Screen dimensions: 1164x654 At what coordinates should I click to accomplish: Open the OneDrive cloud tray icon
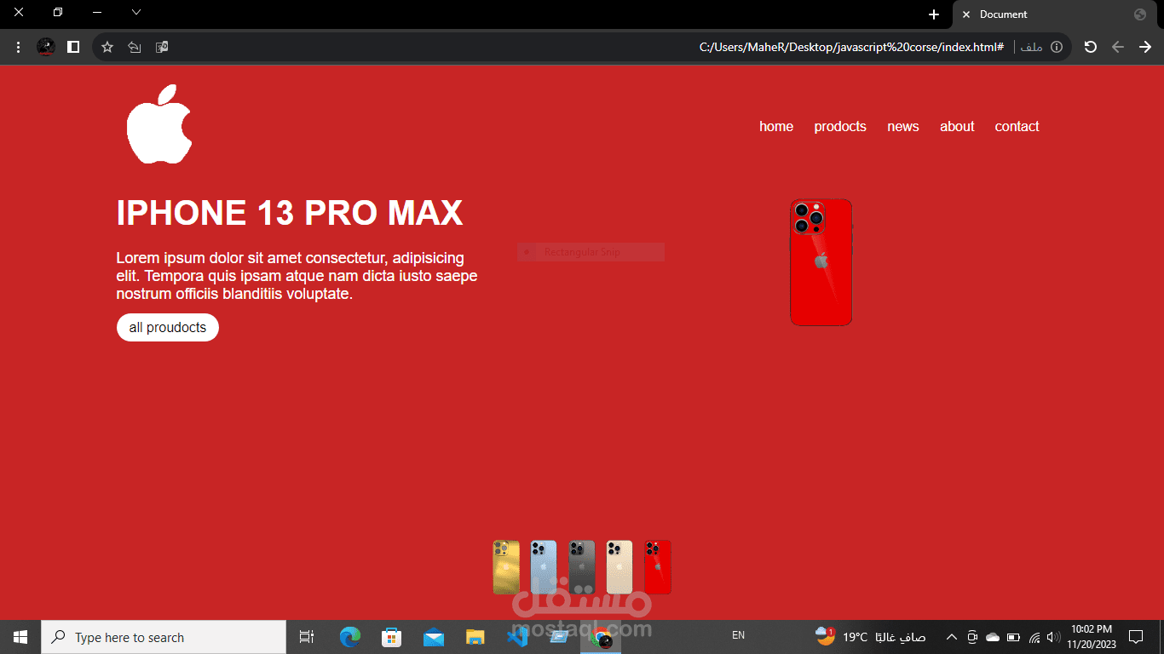(x=993, y=637)
